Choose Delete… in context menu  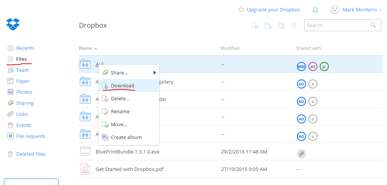[129, 98]
